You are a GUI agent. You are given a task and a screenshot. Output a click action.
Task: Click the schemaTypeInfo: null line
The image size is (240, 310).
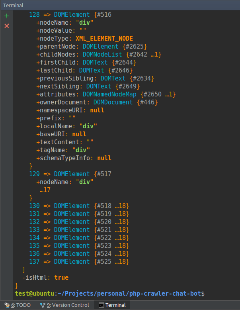74,158
